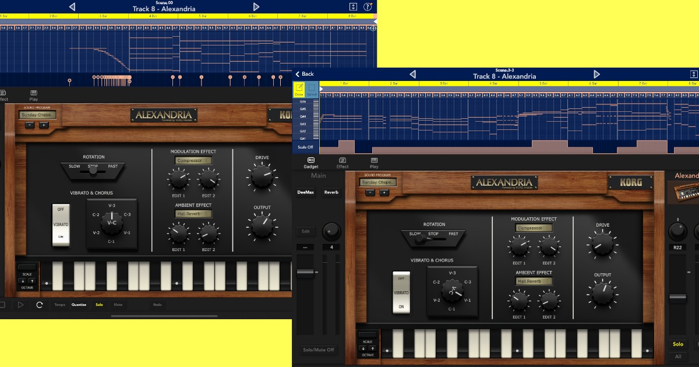Click the Back button in Scene 3-3 window

(x=305, y=74)
